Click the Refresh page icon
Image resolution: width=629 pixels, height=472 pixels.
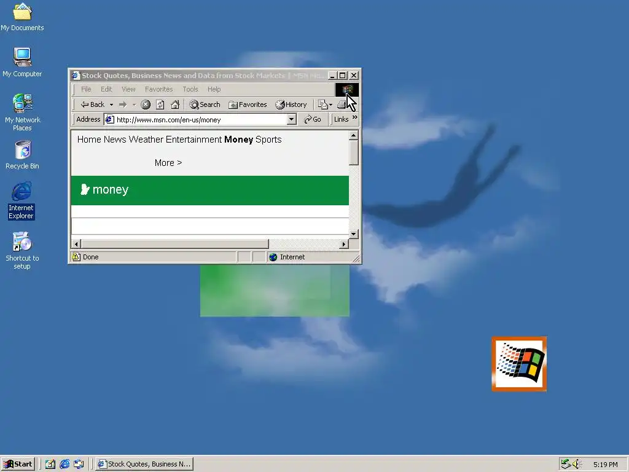(x=160, y=104)
